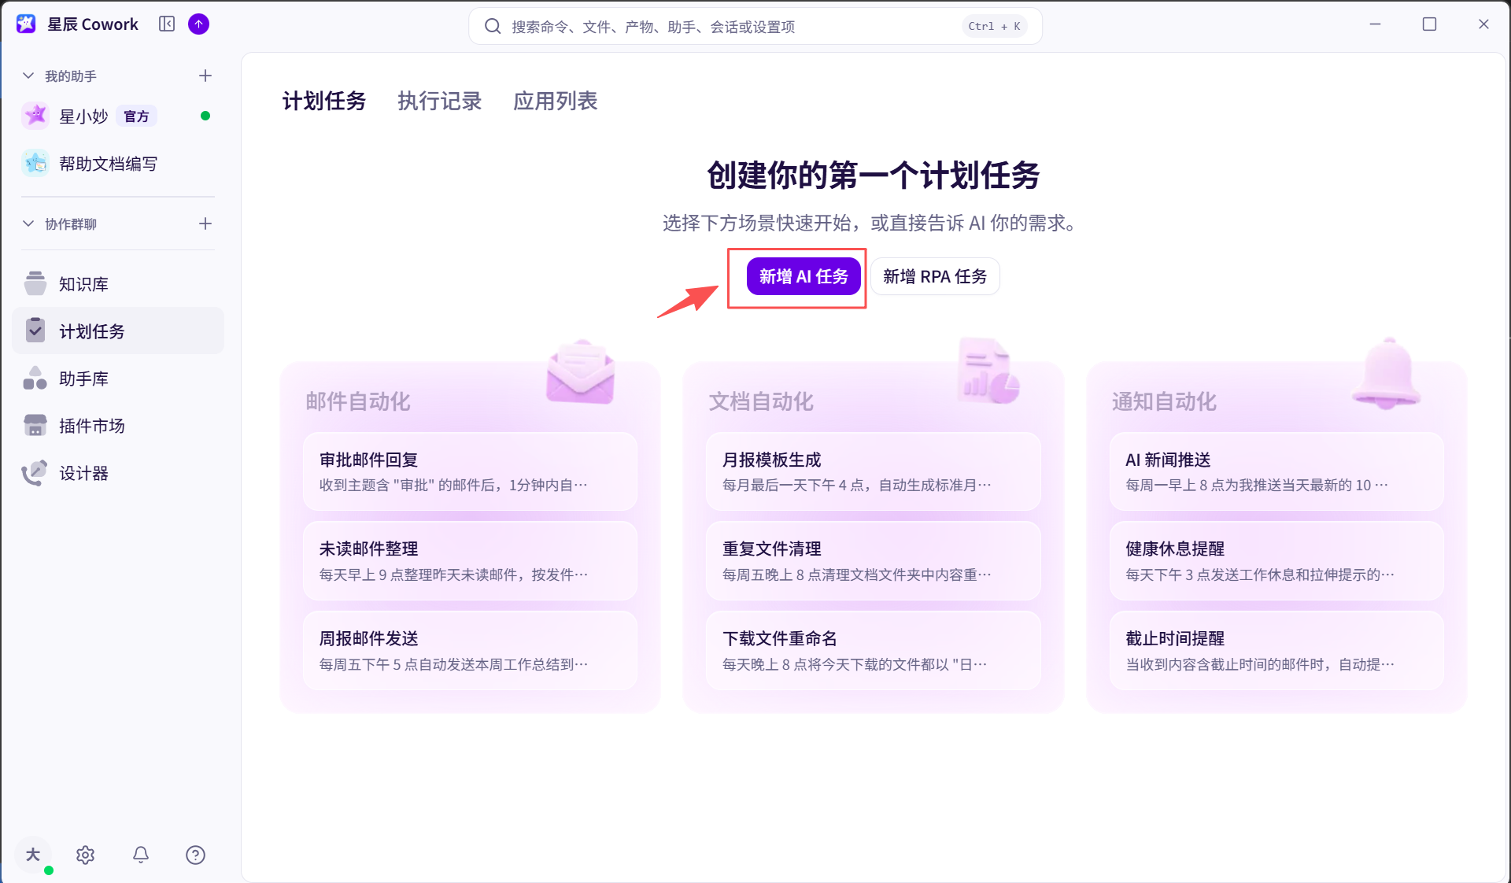The height and width of the screenshot is (883, 1511).
Task: Open the 设计器 section
Action: 118,473
